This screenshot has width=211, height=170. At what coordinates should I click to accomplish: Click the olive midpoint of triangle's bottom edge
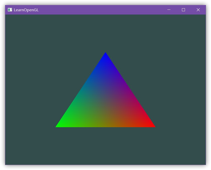(105, 126)
